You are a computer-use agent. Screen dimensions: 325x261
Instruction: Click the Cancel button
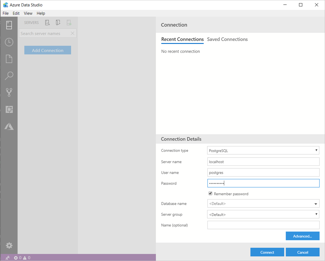click(303, 252)
